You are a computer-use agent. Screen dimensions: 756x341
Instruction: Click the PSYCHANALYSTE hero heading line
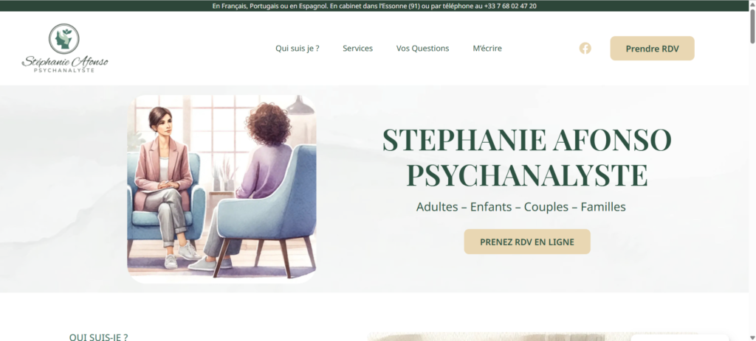pyautogui.click(x=527, y=175)
